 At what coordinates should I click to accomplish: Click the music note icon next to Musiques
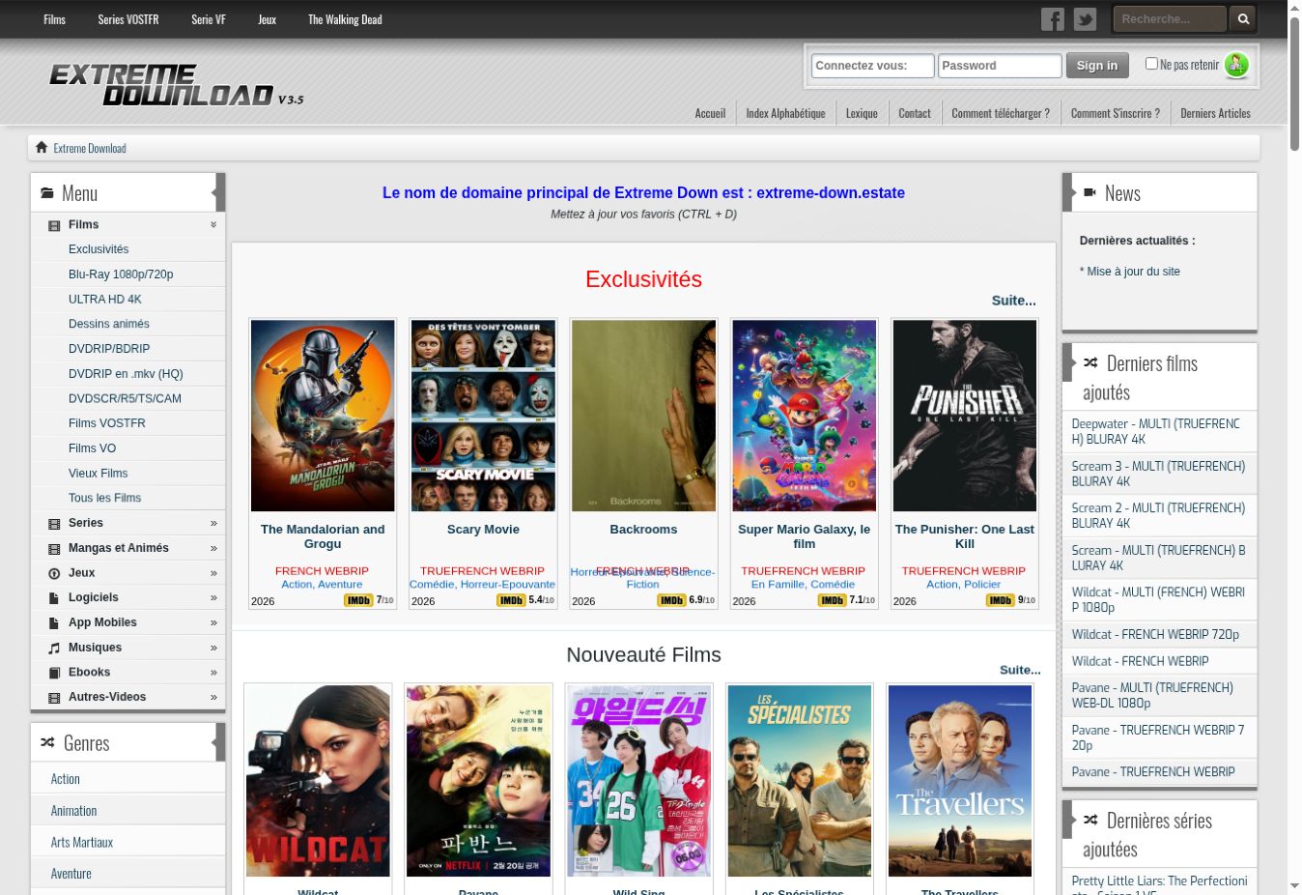54,649
